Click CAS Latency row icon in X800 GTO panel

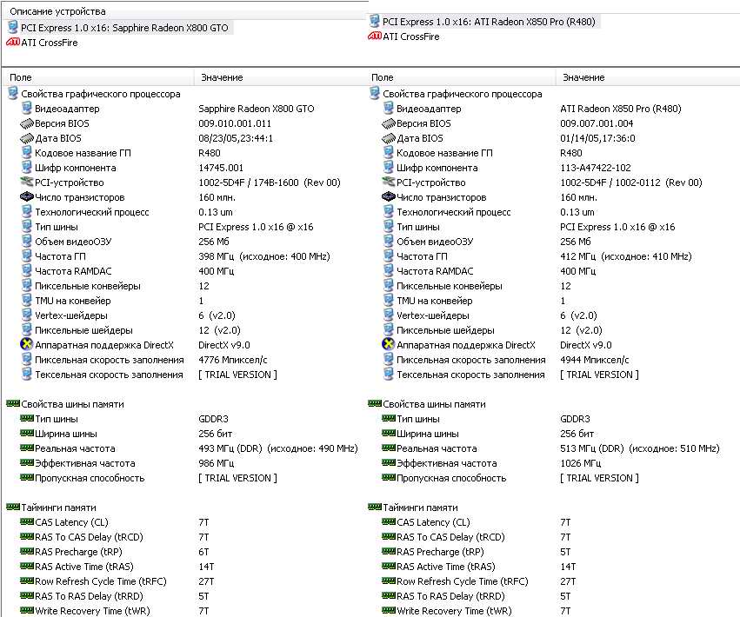27,521
